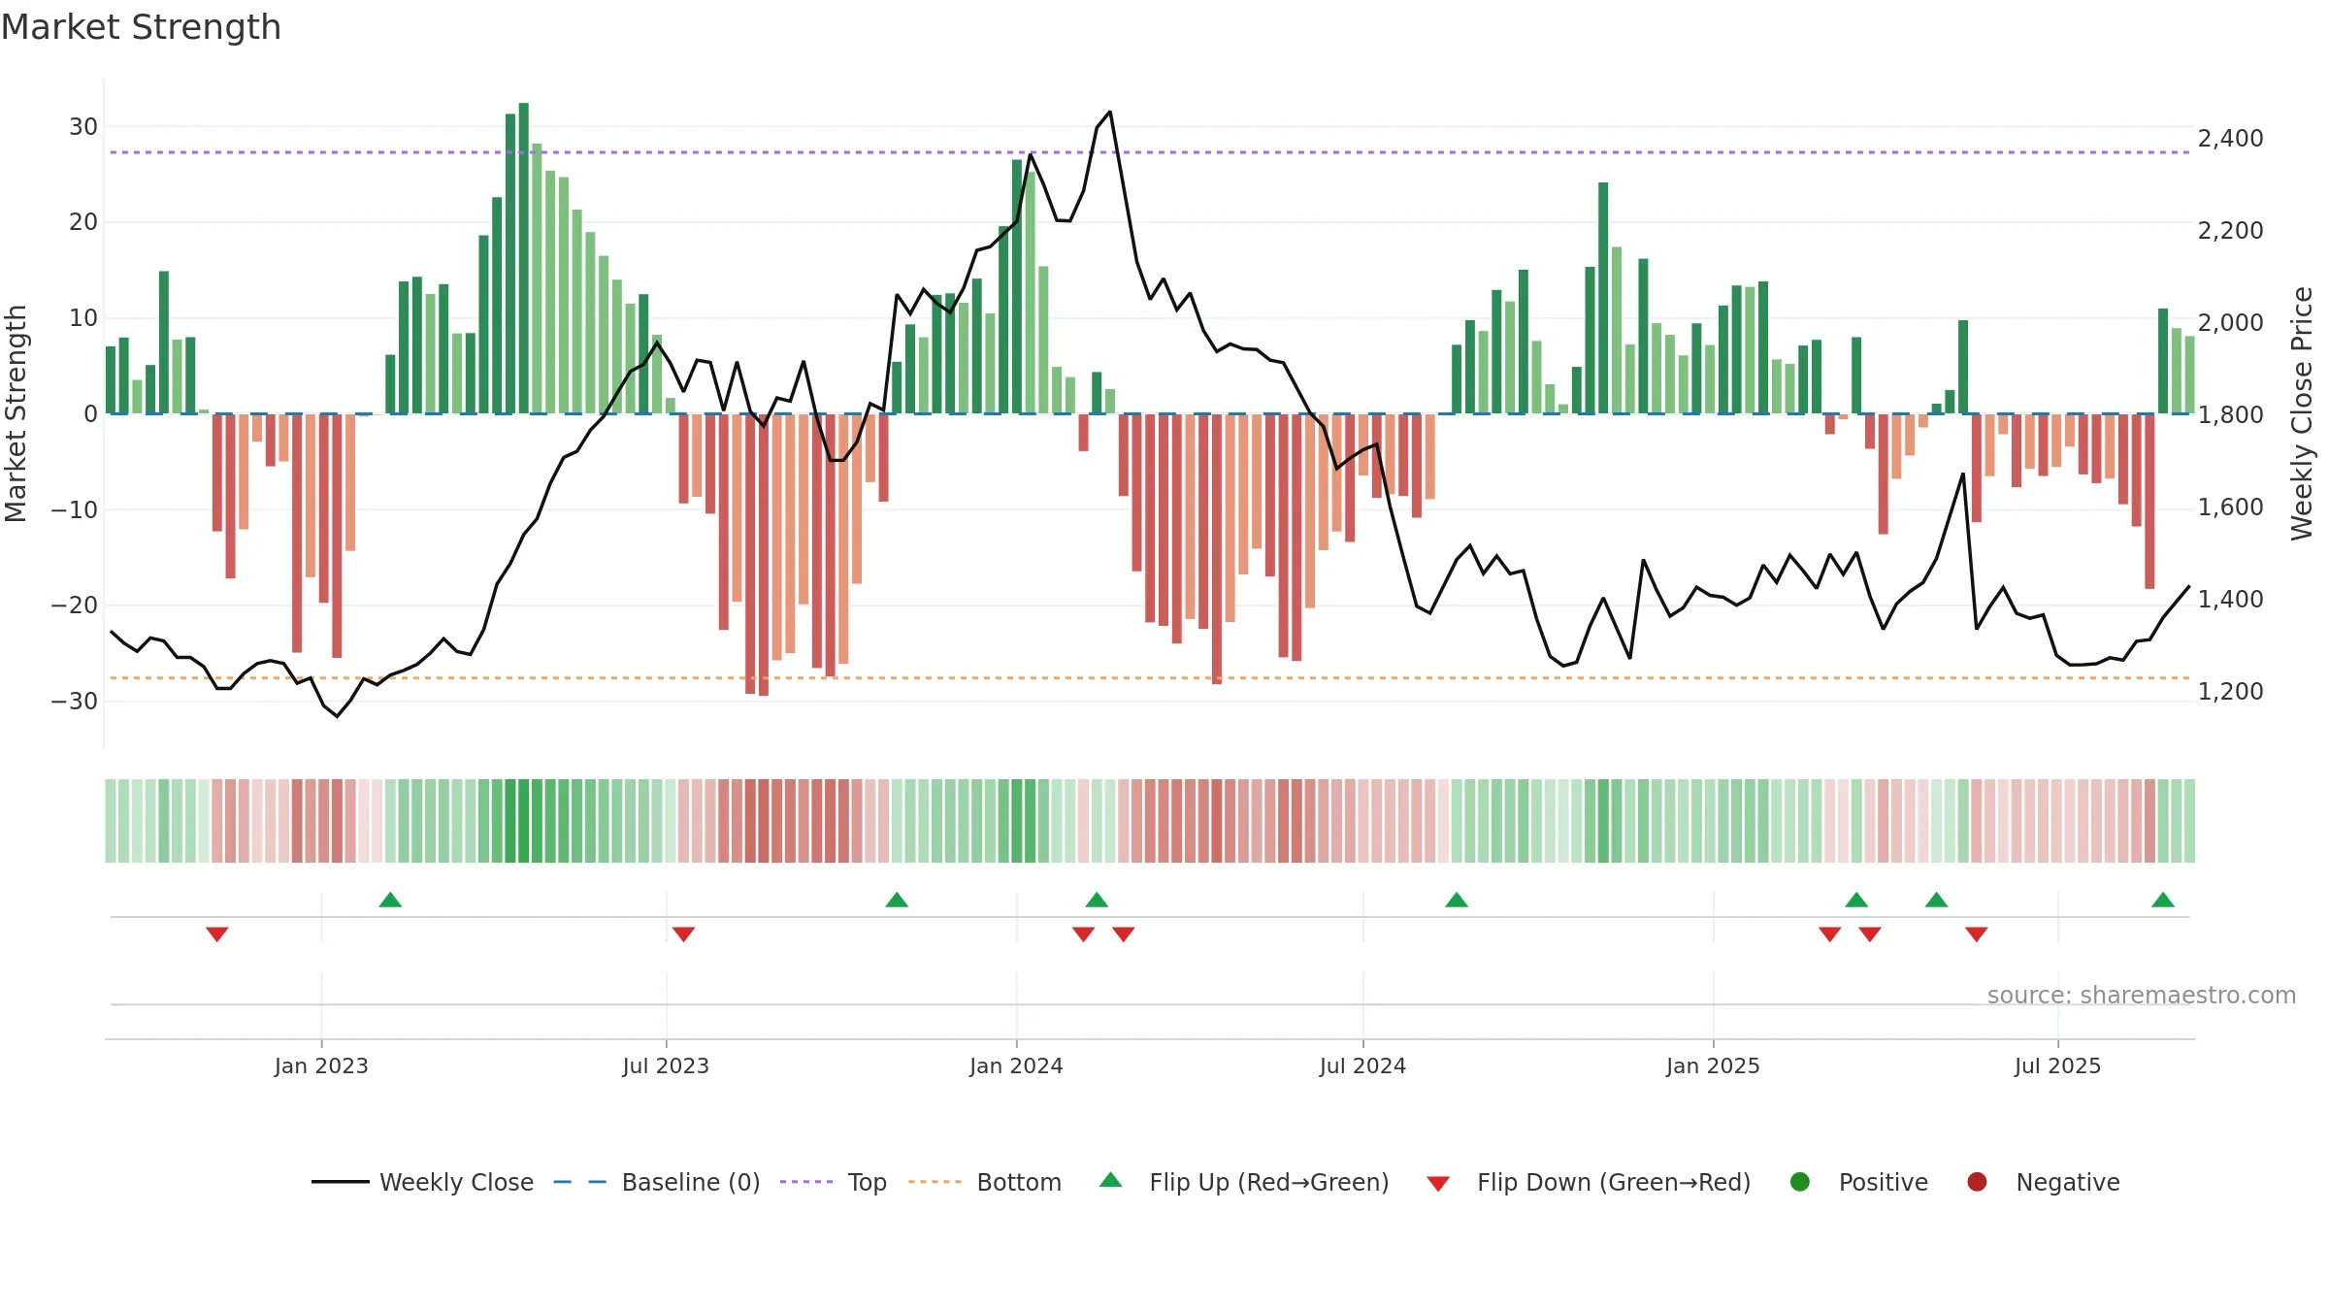Click the 2,200 price tick on the right axis
Screen dimensions: 2329x1310
tap(2231, 231)
